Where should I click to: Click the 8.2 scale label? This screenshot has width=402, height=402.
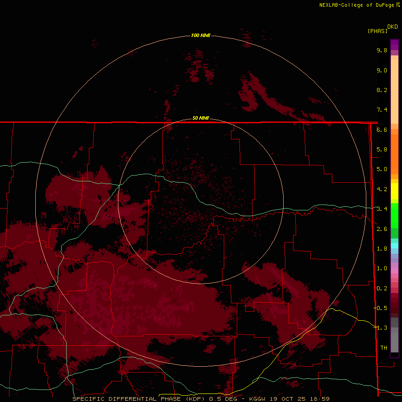(382, 90)
